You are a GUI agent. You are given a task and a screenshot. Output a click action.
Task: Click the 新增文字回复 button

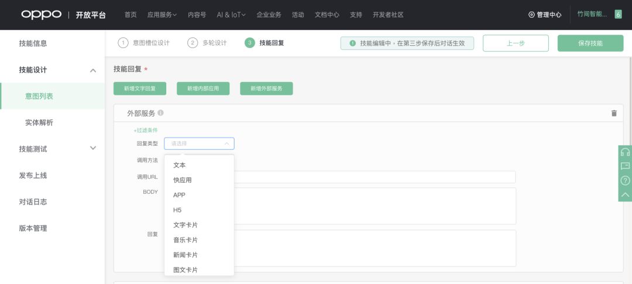click(x=140, y=89)
